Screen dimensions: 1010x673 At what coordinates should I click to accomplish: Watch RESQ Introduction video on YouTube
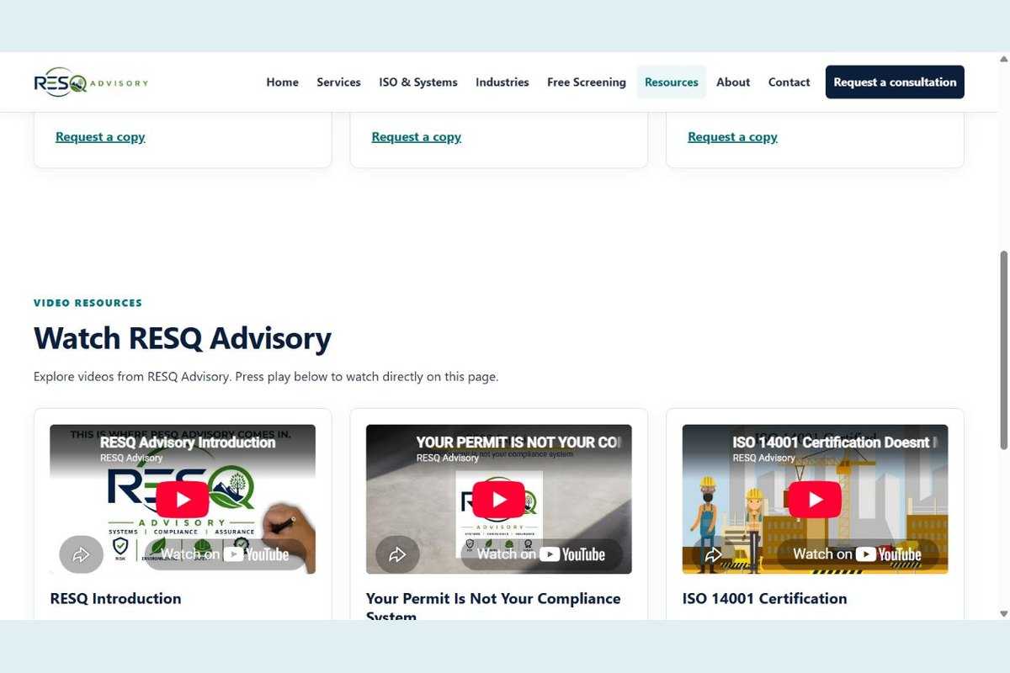[225, 554]
